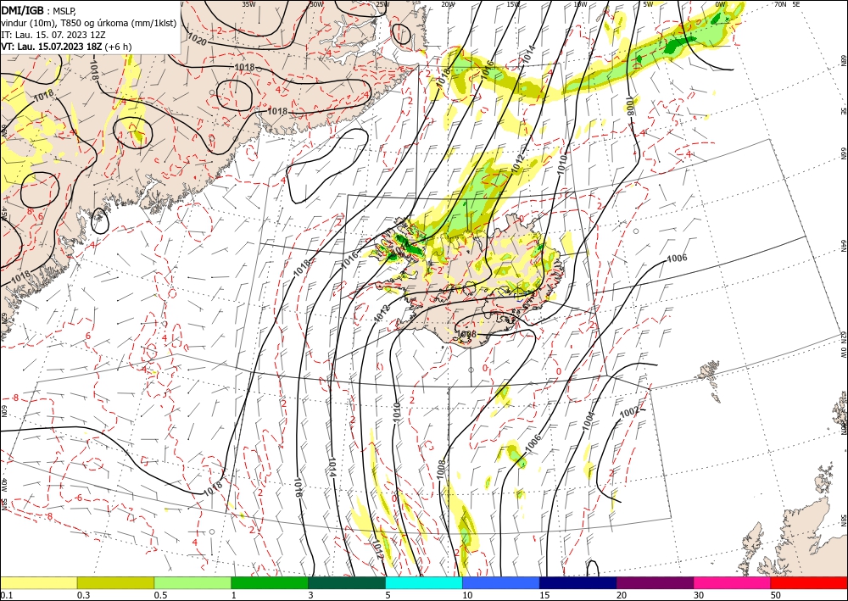Image resolution: width=848 pixels, height=601 pixels.
Task: Click the '1004' isobar label
Action: point(589,421)
